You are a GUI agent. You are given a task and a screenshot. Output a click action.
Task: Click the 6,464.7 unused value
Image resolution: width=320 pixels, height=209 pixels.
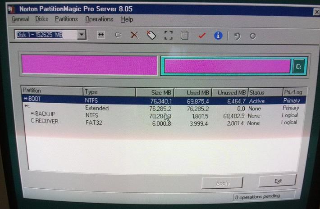point(236,101)
